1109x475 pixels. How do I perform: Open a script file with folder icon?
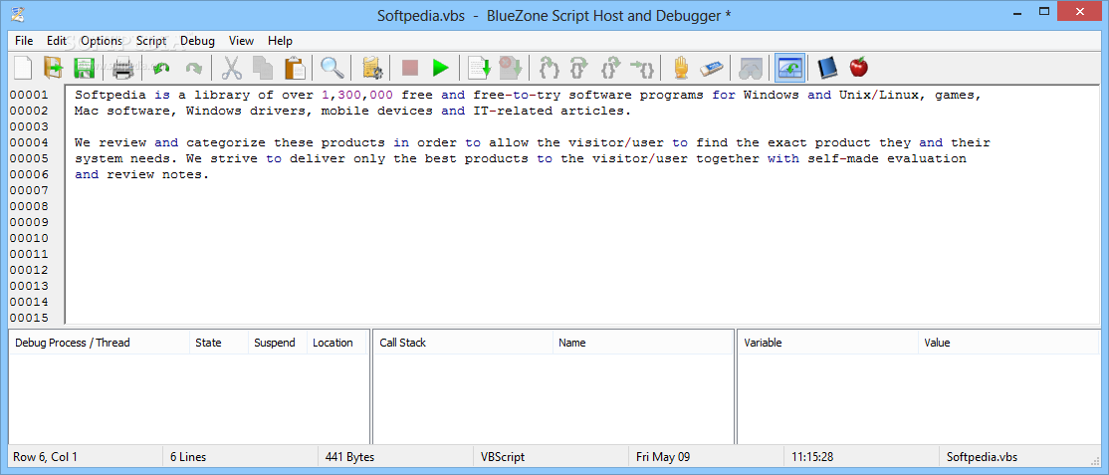[x=53, y=68]
